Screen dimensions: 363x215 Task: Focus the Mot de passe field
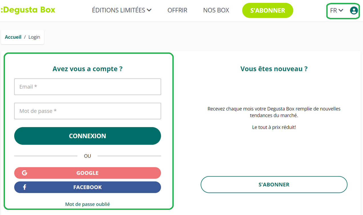[88, 111]
